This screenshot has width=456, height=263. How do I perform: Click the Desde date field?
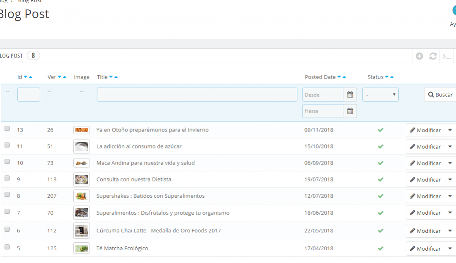323,95
